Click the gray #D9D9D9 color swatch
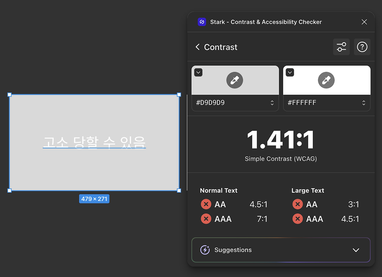This screenshot has height=277, width=382. point(235,80)
